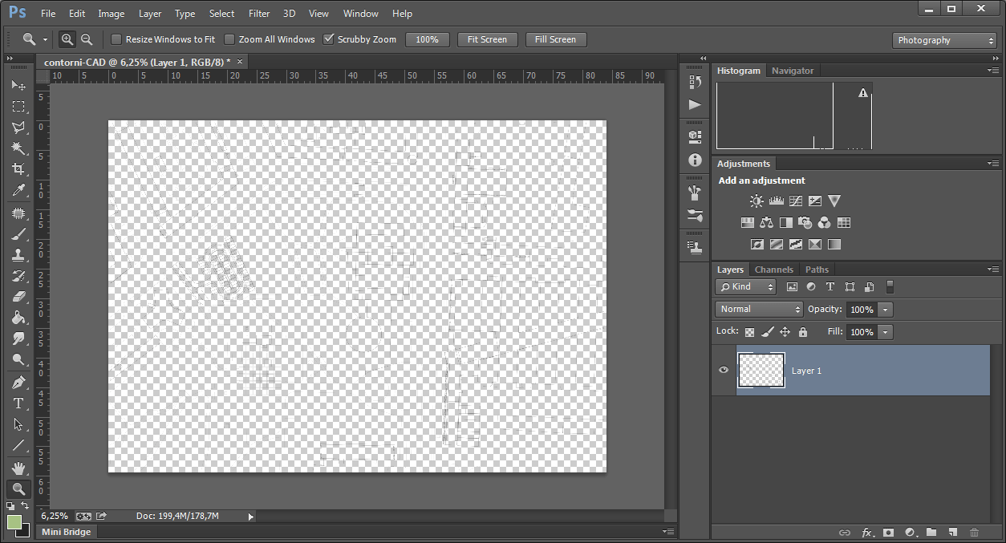Viewport: 1006px width, 543px height.
Task: Add a Color Balance adjustment
Action: pyautogui.click(x=766, y=223)
